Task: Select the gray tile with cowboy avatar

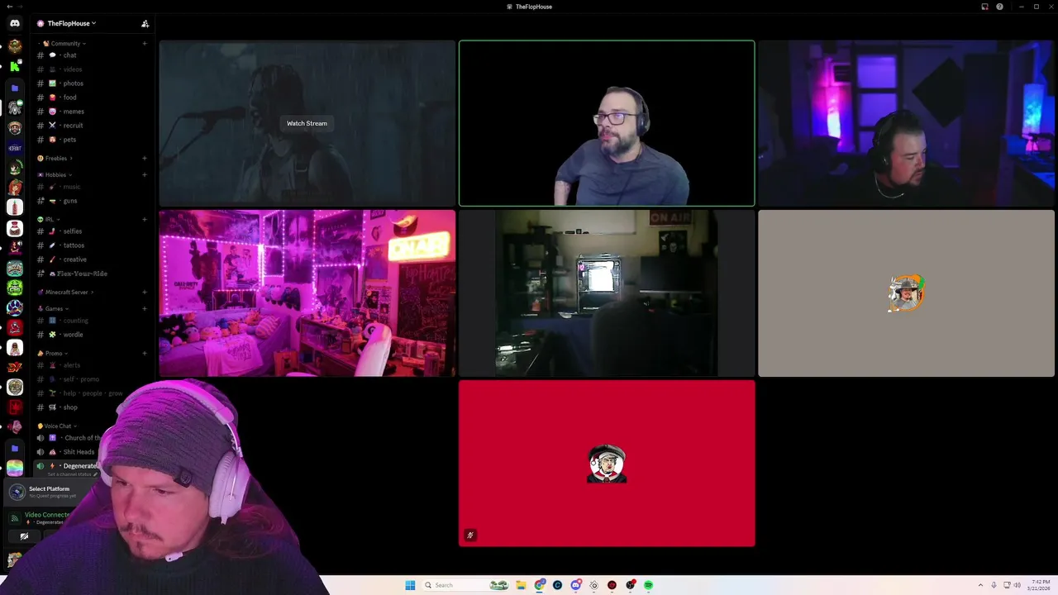Action: (907, 293)
